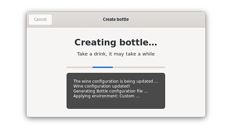Click the blue segment of the progress bar

102,67
